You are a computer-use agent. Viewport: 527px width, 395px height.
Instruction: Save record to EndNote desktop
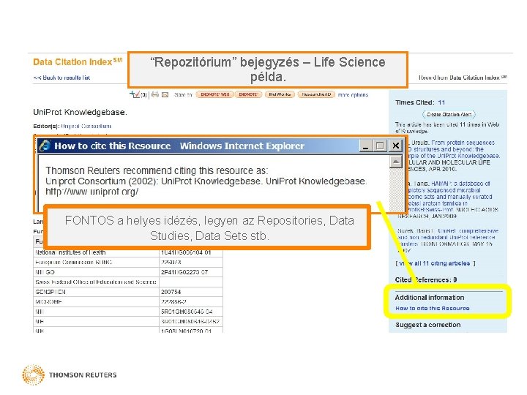coord(248,94)
